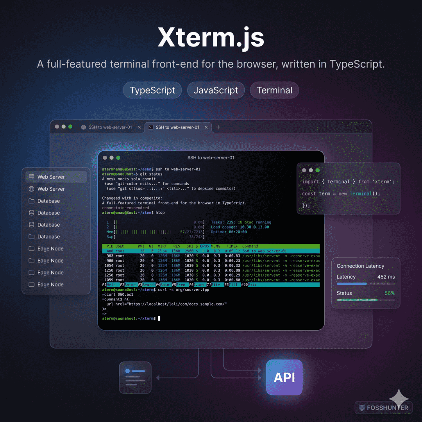Viewport: 422px width, 422px height.
Task: Click the Command column header in htop
Action: [250, 246]
